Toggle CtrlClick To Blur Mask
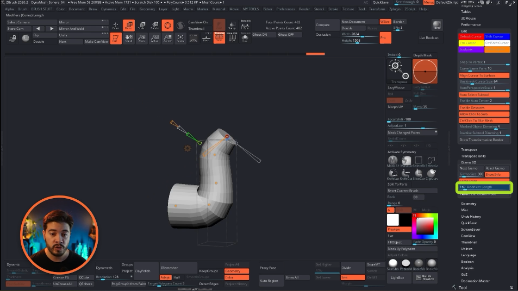Viewport: 518px width, 291px height. 484,121
